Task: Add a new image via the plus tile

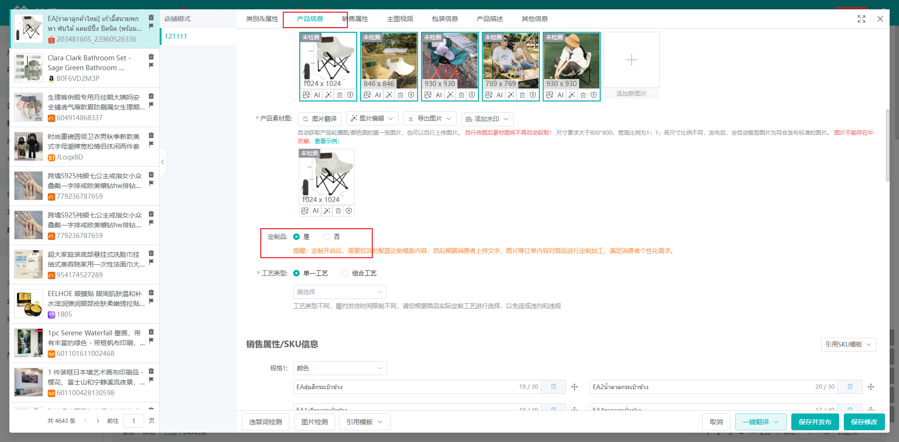Action: coord(632,60)
